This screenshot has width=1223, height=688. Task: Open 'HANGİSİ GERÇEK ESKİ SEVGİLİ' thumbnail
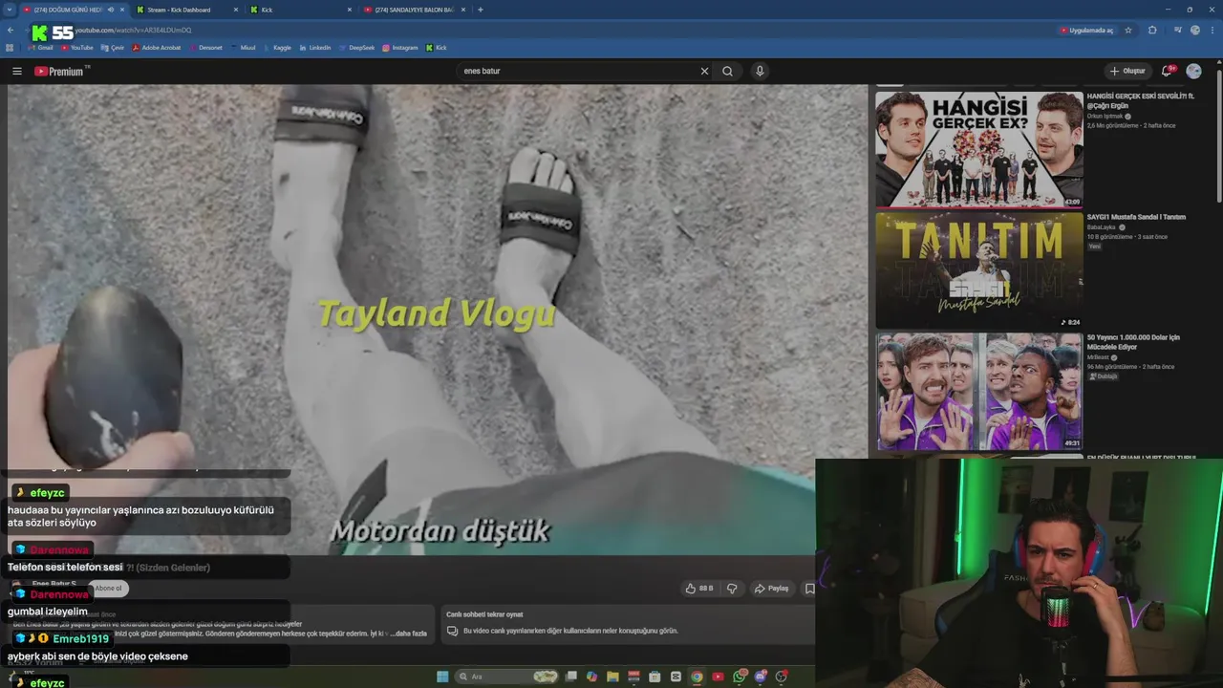pos(979,149)
